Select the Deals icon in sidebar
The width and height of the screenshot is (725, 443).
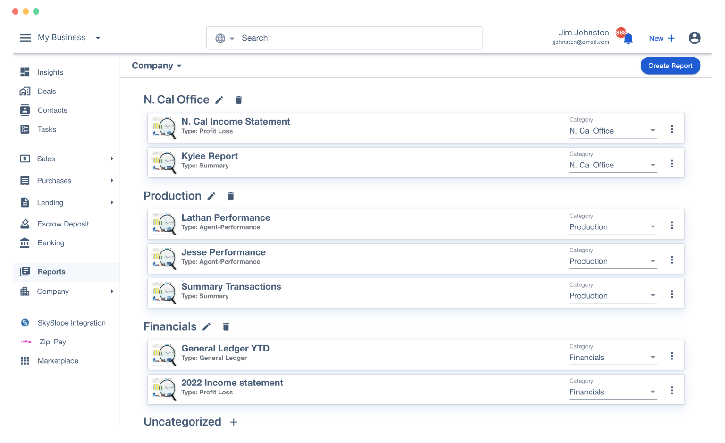(47, 91)
